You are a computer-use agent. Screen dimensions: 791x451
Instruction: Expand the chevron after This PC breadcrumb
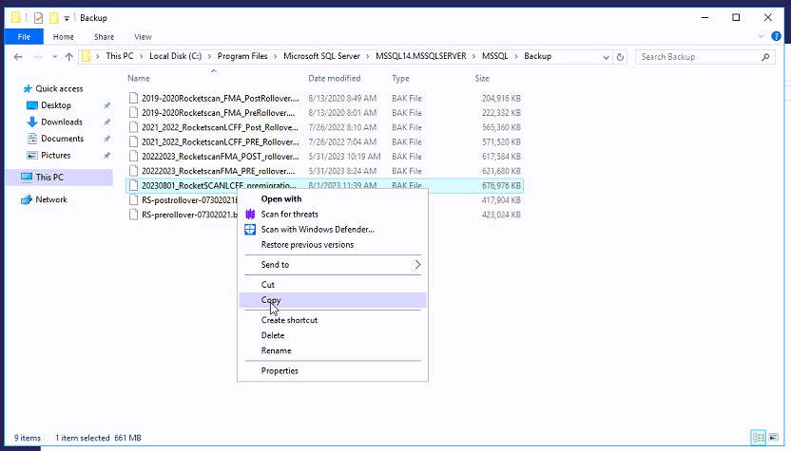click(x=142, y=56)
